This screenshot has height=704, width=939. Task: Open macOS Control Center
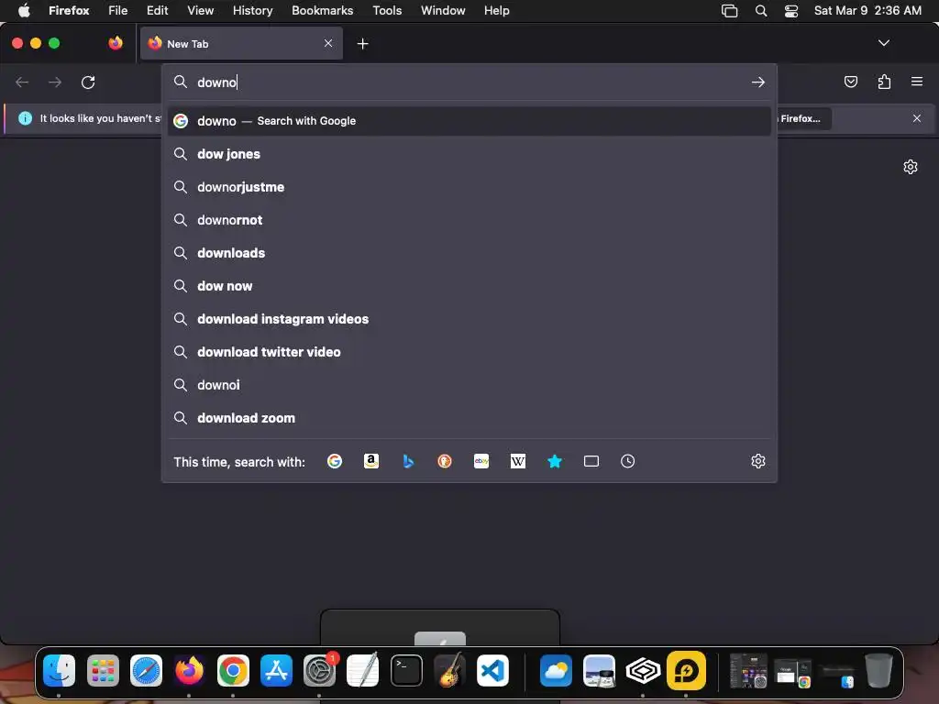click(x=791, y=11)
